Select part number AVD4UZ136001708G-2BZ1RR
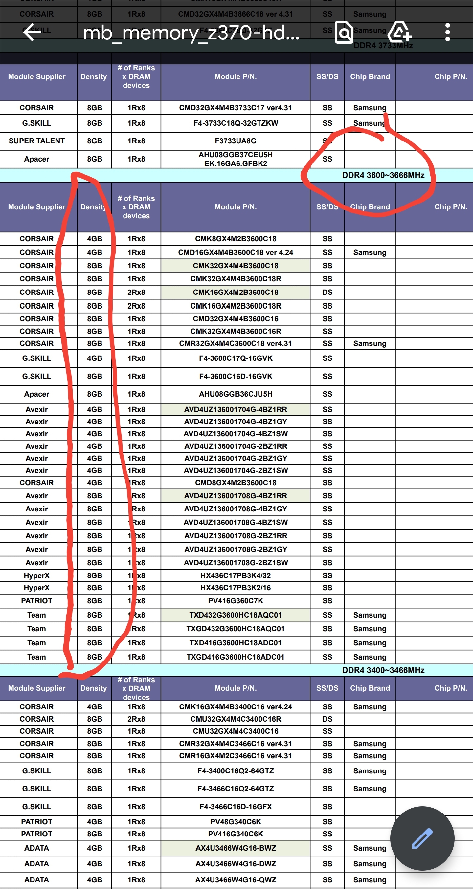This screenshot has height=889, width=473. coord(236,536)
